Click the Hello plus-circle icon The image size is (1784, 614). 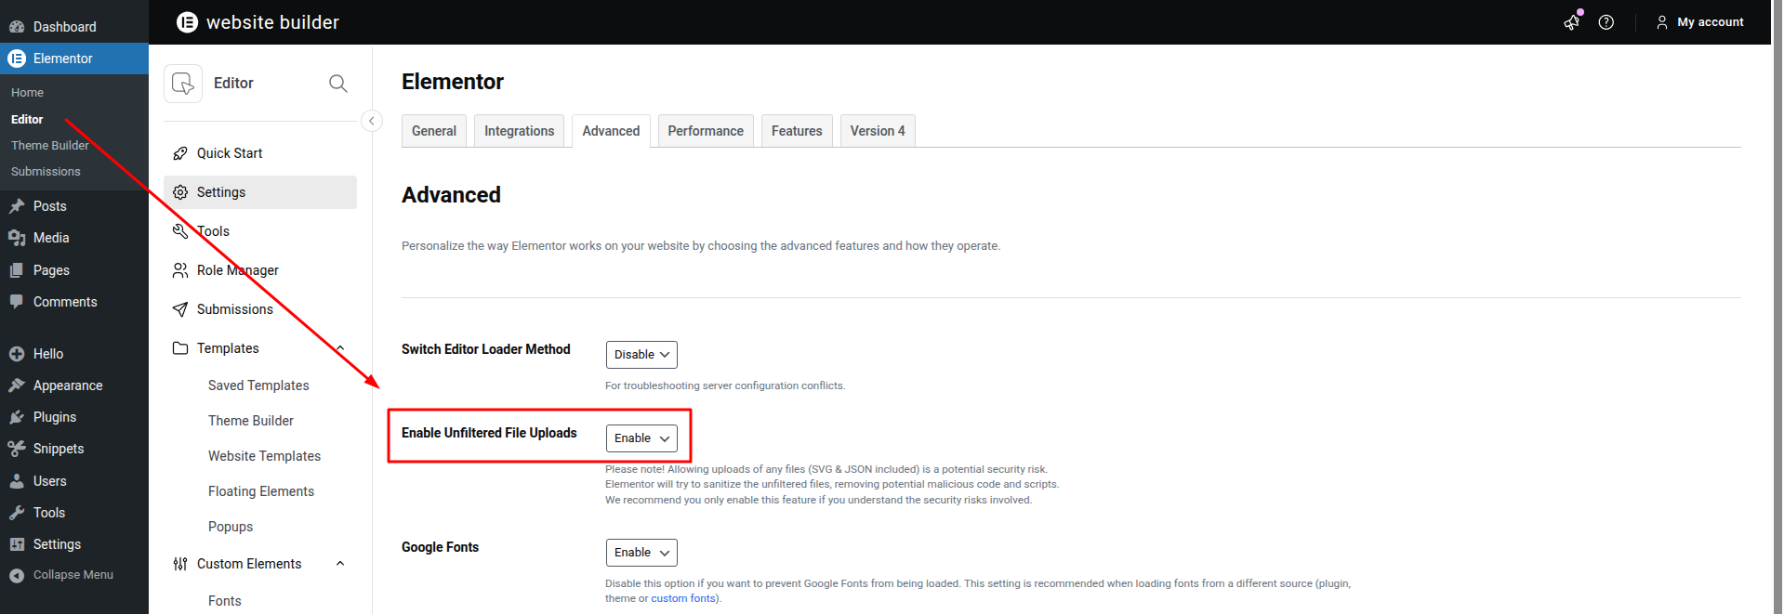(17, 354)
